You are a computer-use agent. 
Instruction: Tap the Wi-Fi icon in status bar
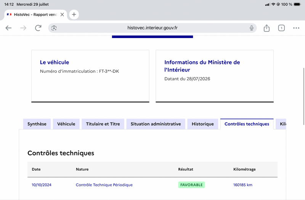tap(273, 4)
